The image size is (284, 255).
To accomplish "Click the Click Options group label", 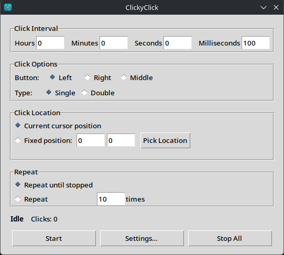I will point(36,64).
